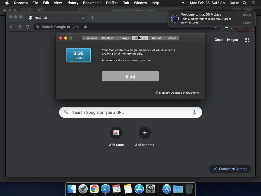Click Customize Chrome button

pos(230,169)
